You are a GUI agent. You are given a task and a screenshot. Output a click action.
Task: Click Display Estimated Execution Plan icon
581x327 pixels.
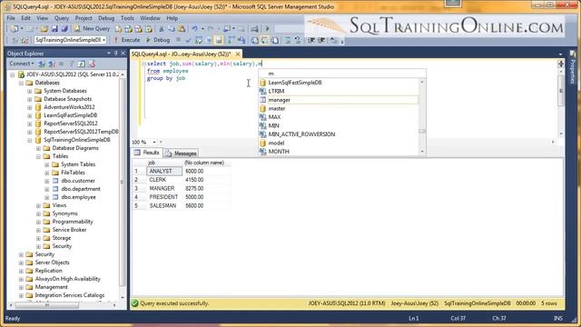198,40
